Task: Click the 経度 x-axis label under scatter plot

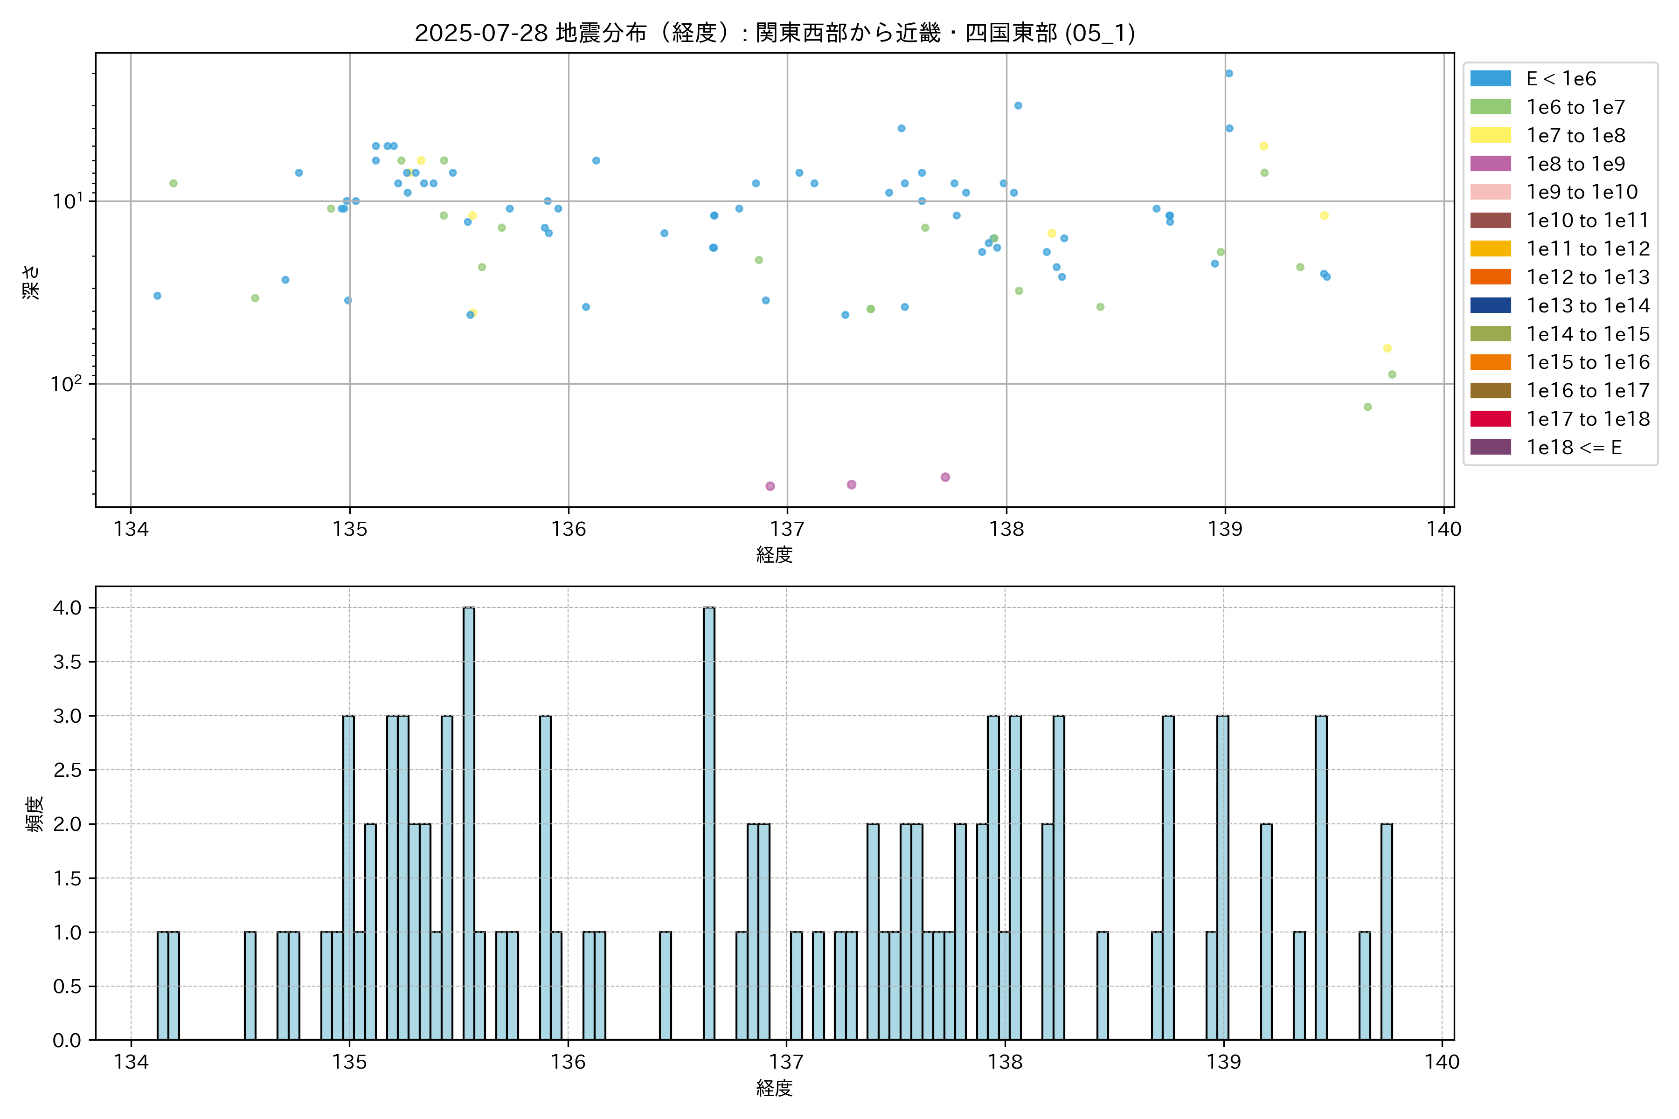Action: [x=775, y=554]
